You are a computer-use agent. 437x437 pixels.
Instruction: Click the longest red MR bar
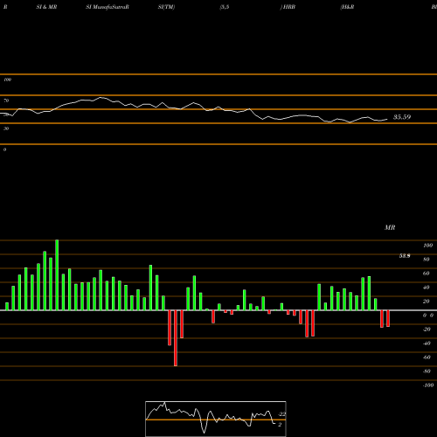[x=176, y=338]
